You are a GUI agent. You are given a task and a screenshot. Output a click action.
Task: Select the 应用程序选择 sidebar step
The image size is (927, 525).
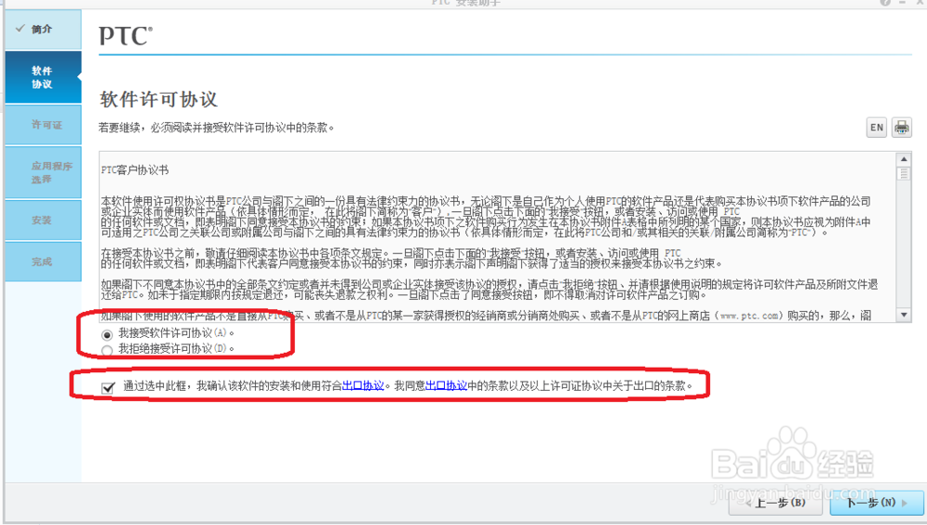coord(44,172)
